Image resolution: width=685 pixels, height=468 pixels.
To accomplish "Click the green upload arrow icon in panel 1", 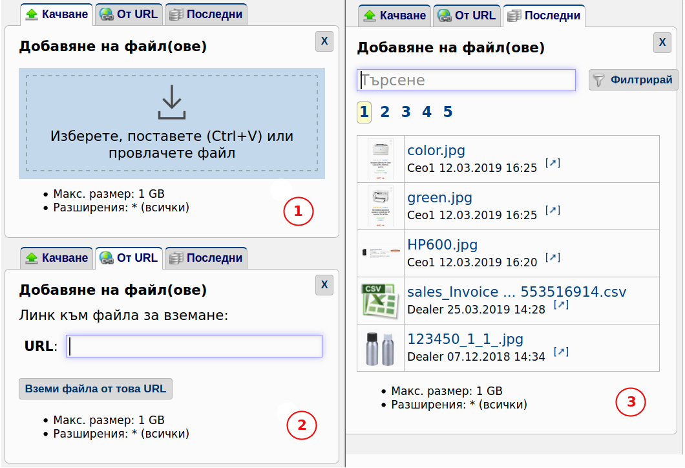I will (x=32, y=15).
